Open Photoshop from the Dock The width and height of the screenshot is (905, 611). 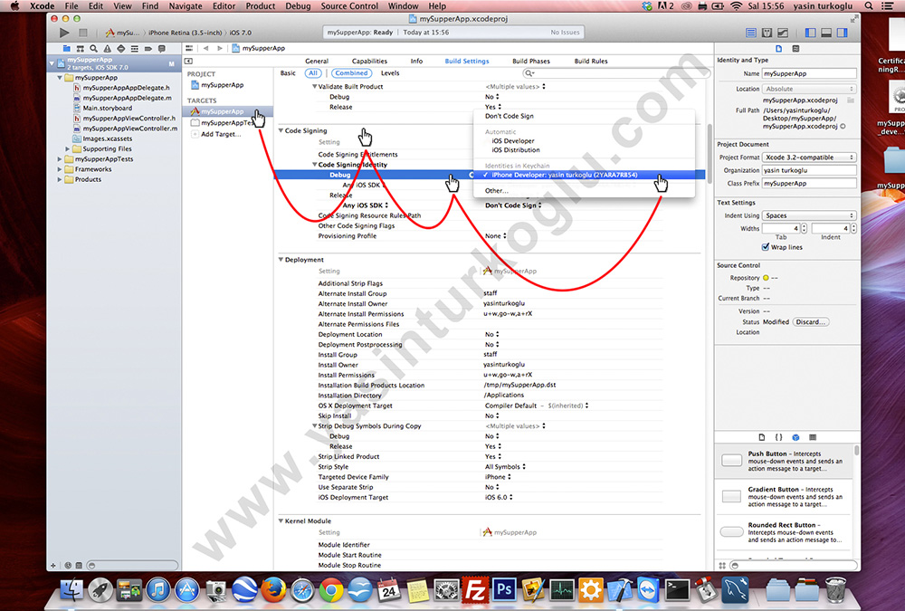coord(504,590)
